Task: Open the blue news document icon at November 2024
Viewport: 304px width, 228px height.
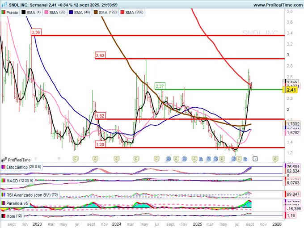Action: [x=184, y=159]
